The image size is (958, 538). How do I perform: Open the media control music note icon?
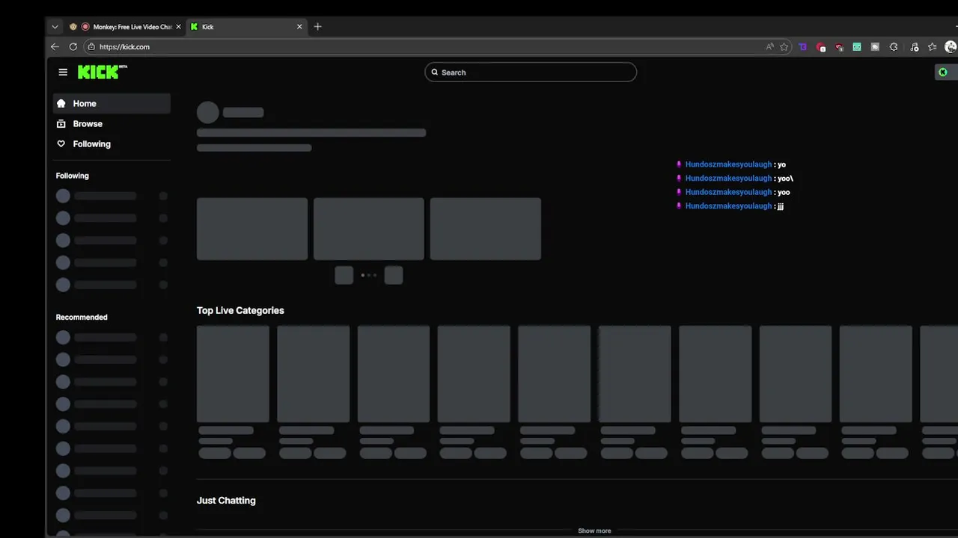(x=915, y=46)
